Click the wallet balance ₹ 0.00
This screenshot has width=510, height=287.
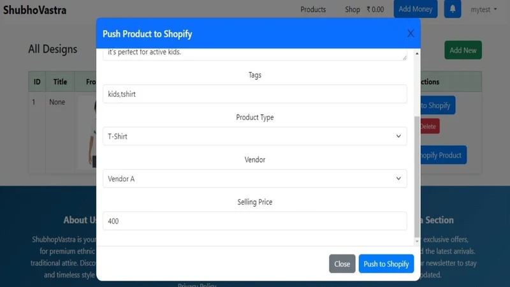pos(375,10)
